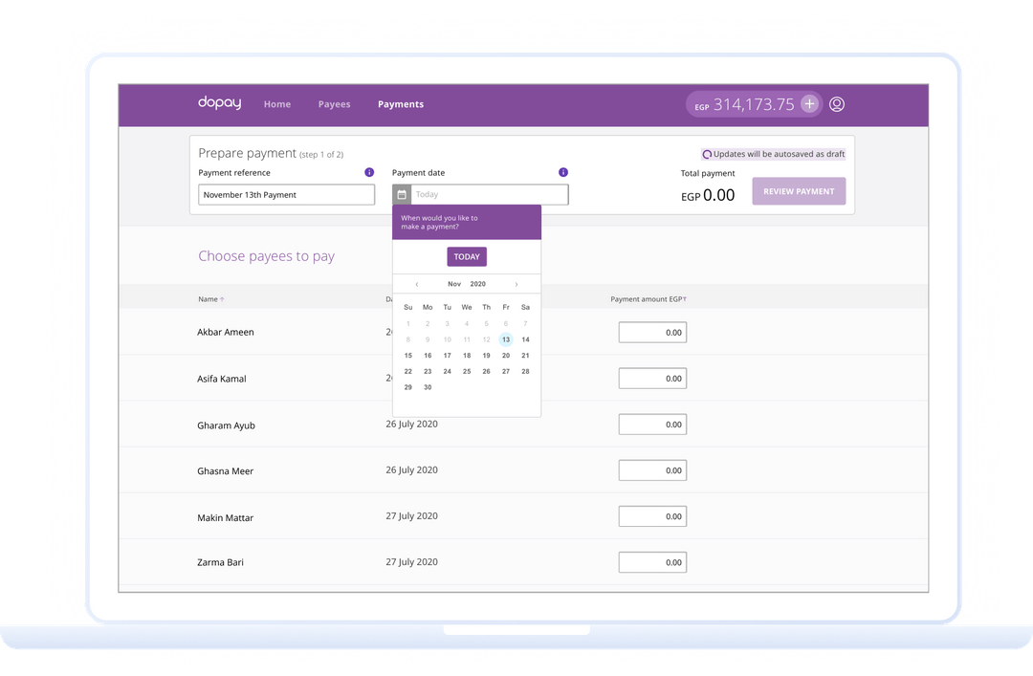
Task: Click the info icon beside Payment date
Action: coord(563,172)
